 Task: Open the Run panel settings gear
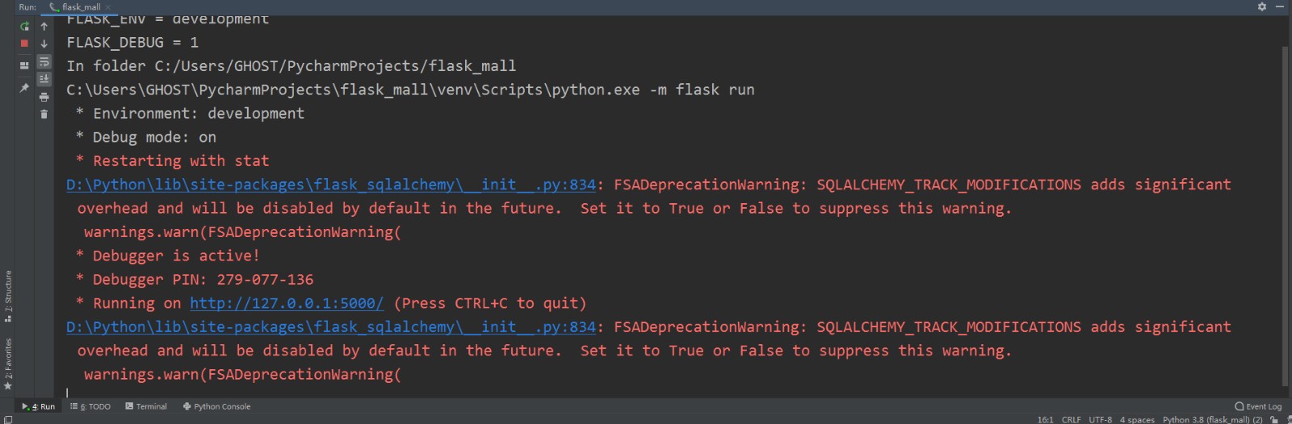1261,6
